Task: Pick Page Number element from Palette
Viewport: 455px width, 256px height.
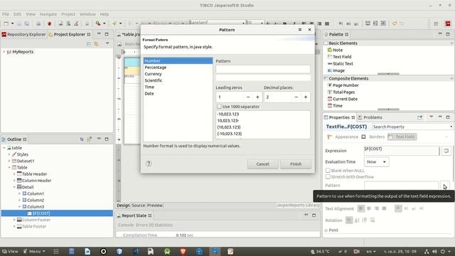Action: coord(343,85)
